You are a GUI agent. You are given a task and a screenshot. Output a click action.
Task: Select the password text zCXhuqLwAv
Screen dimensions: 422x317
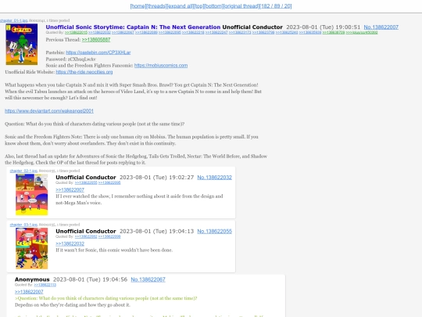(x=82, y=59)
